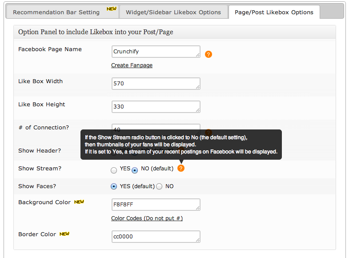This screenshot has height=258, width=349.
Task: Open help icon for Facebook Page Name
Action: 209,54
